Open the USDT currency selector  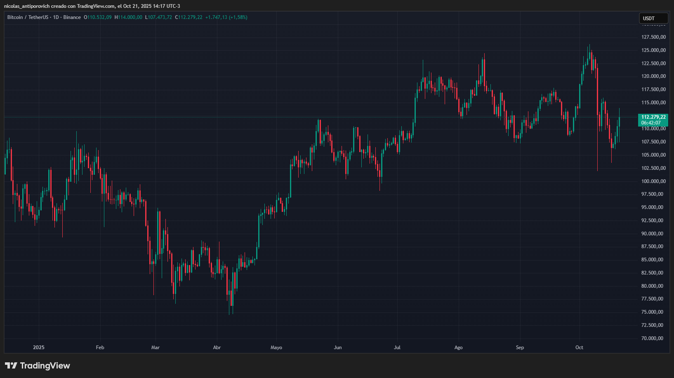pyautogui.click(x=653, y=19)
